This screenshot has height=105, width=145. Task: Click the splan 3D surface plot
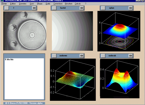[x=119, y=31]
